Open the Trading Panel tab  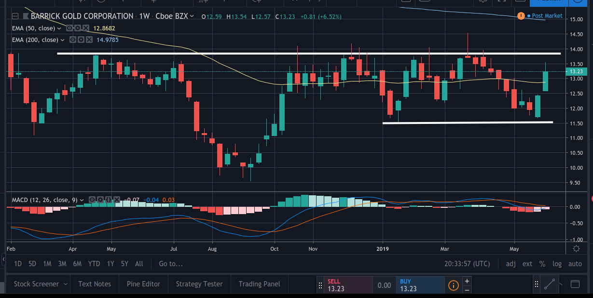point(259,284)
